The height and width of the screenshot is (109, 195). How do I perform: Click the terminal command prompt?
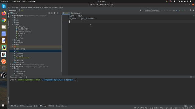76,80
